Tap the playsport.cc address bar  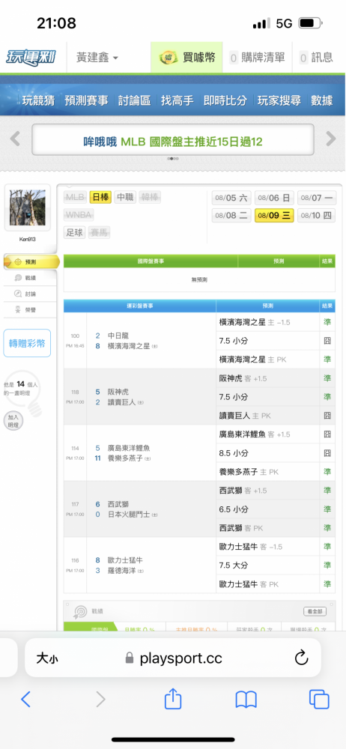[x=174, y=658]
